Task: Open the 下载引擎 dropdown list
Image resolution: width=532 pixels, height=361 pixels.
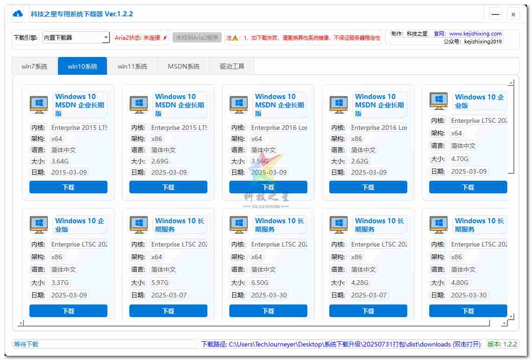Action: point(106,38)
